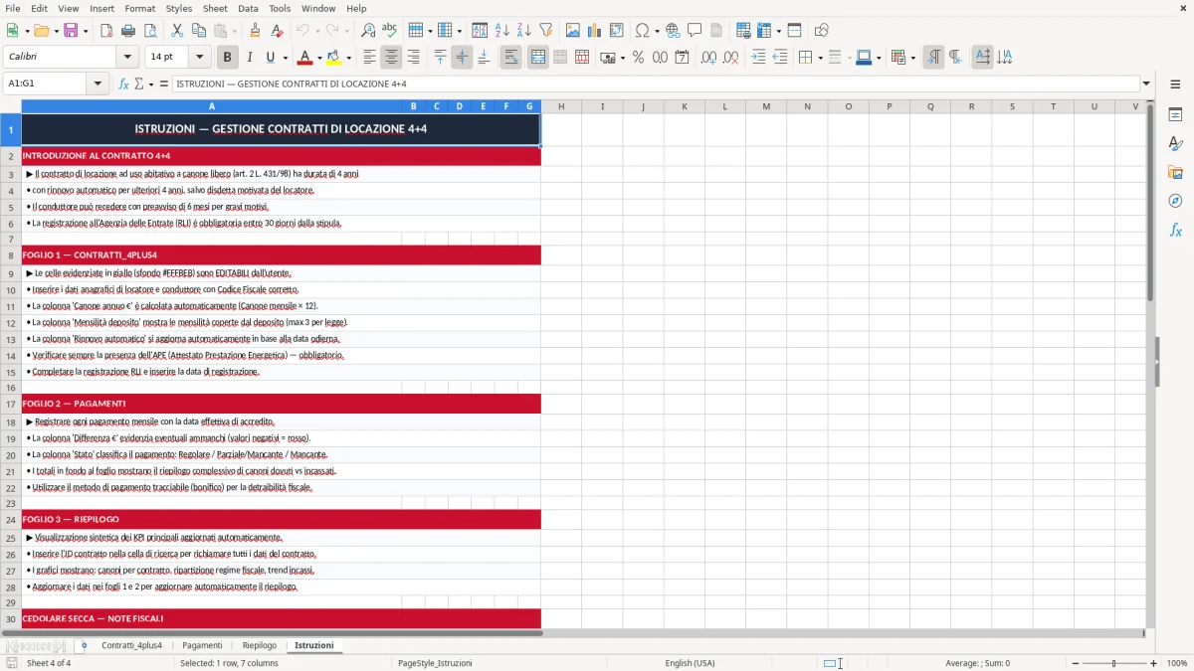Open Draw Functions shapes icon
Screen dimensions: 1194x671
[x=822, y=31]
